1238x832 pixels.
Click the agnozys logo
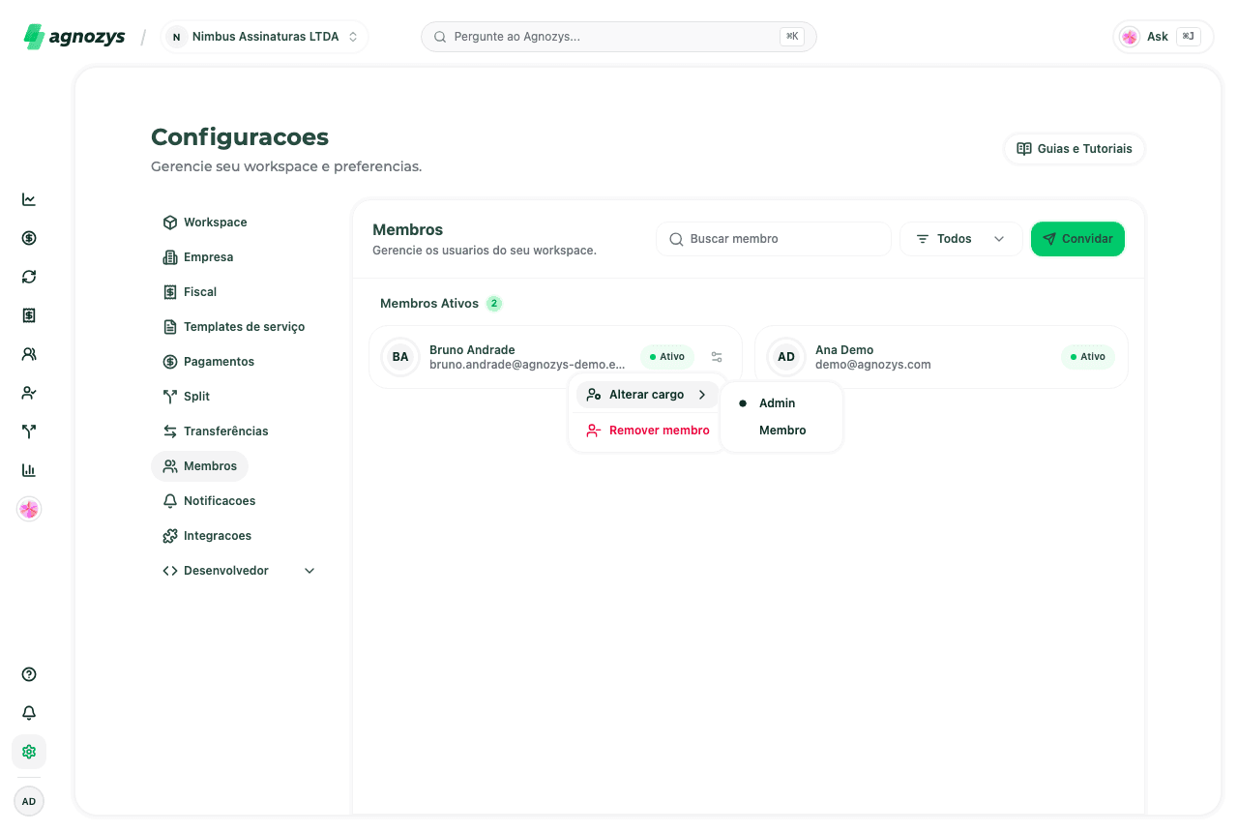(74, 37)
